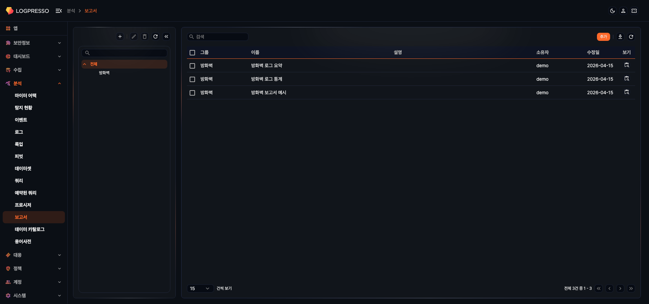This screenshot has height=304, width=649.
Task: Click the orange 추가 button
Action: [603, 36]
